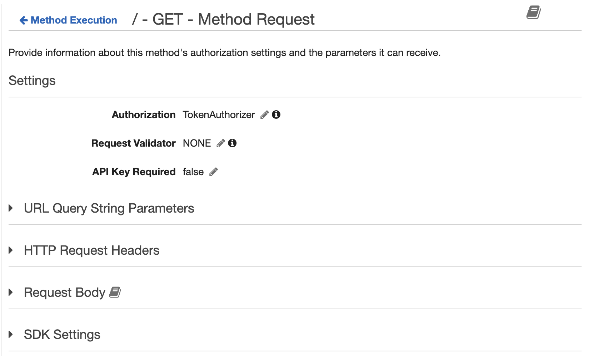Viewport: 598px width, 356px height.
Task: Open the Request Body documentation book icon
Action: click(115, 292)
